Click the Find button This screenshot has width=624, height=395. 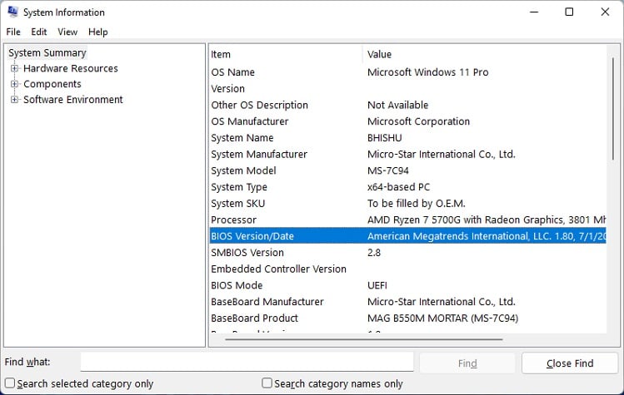coord(467,363)
